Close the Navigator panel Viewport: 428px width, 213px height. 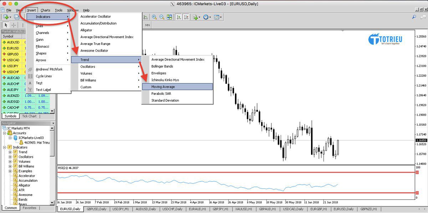pos(53,123)
